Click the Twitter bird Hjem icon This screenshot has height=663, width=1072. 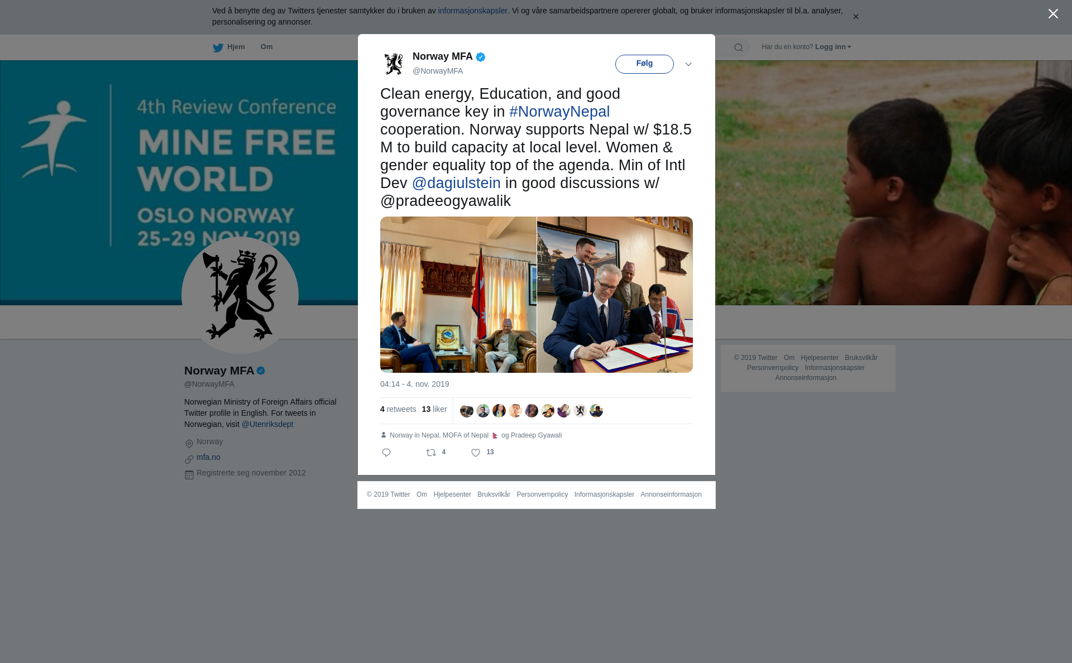tap(218, 47)
